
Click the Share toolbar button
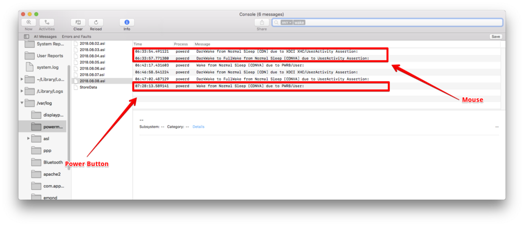[261, 22]
